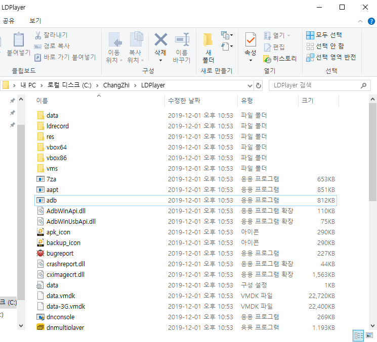Viewport: 377px width, 342px height.
Task: Click Select none (선택 안 함)
Action: pos(325,46)
